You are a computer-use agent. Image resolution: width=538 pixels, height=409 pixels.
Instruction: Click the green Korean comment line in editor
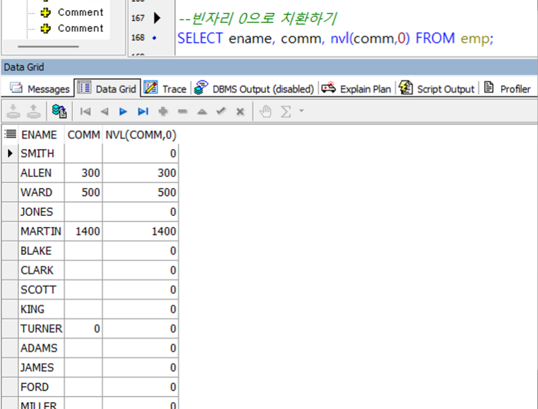(258, 18)
